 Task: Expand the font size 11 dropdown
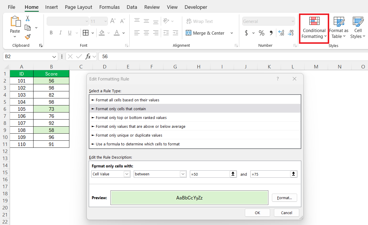106,21
